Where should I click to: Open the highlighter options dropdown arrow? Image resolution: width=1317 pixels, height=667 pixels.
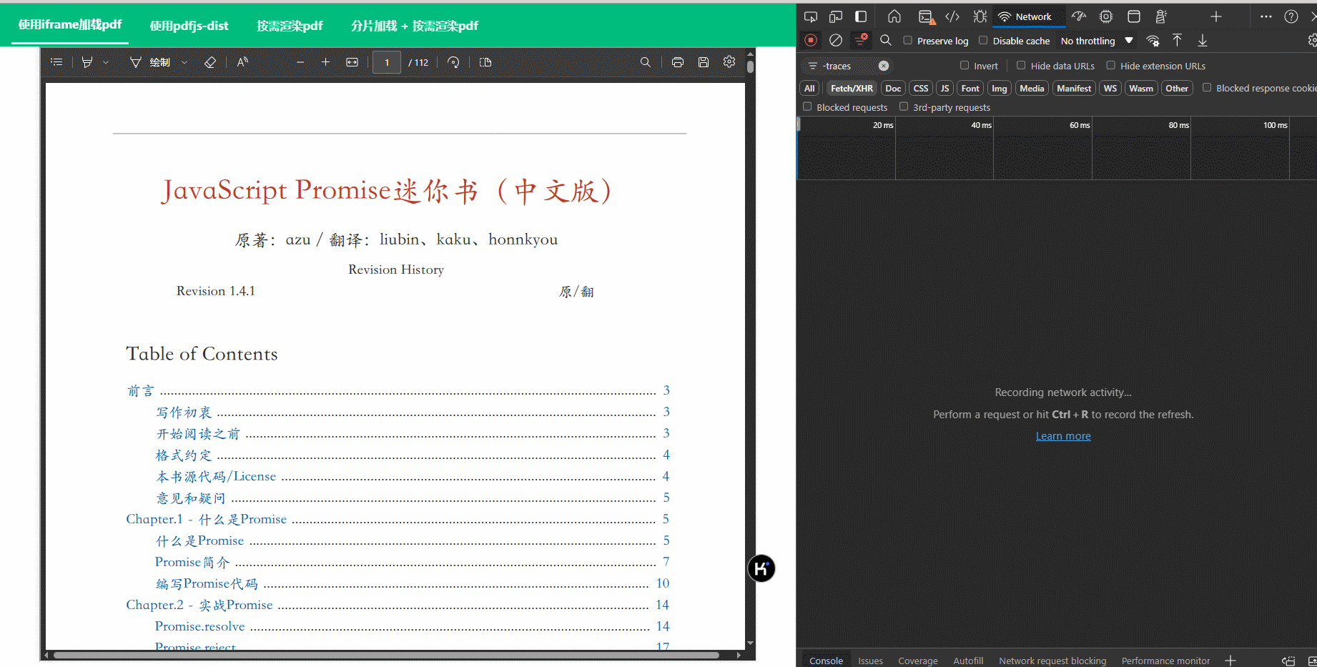[106, 62]
